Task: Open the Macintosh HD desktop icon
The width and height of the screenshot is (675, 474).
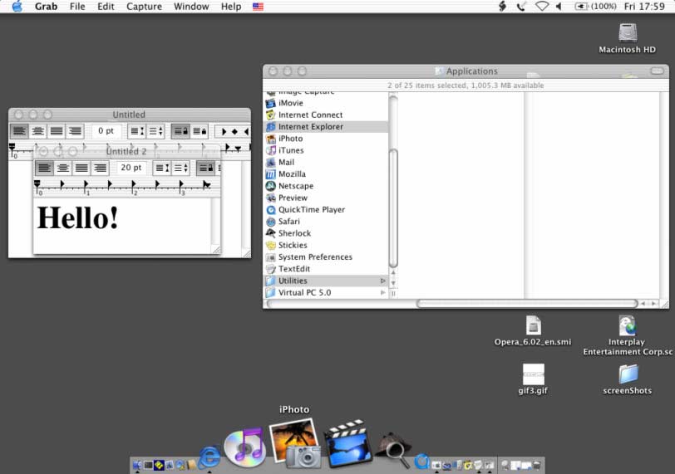Action: coord(628,32)
